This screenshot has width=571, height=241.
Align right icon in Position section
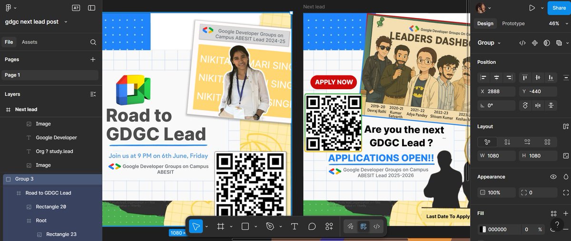tap(509, 77)
